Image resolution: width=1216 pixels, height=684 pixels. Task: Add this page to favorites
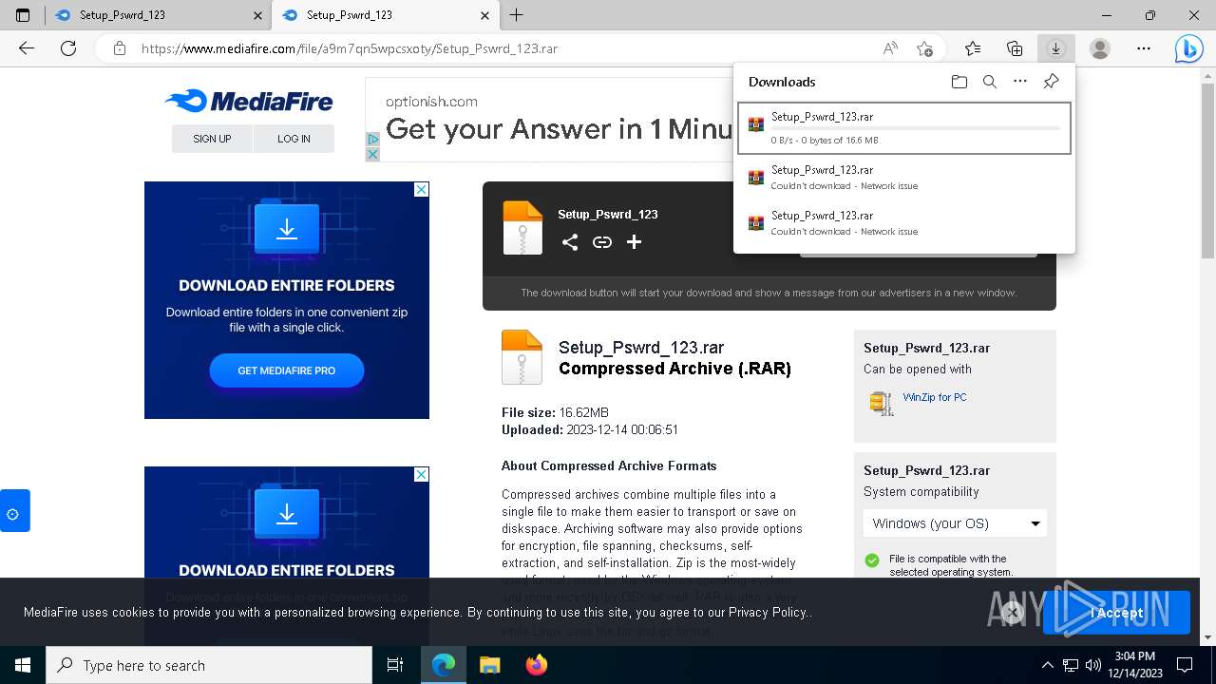pyautogui.click(x=924, y=48)
